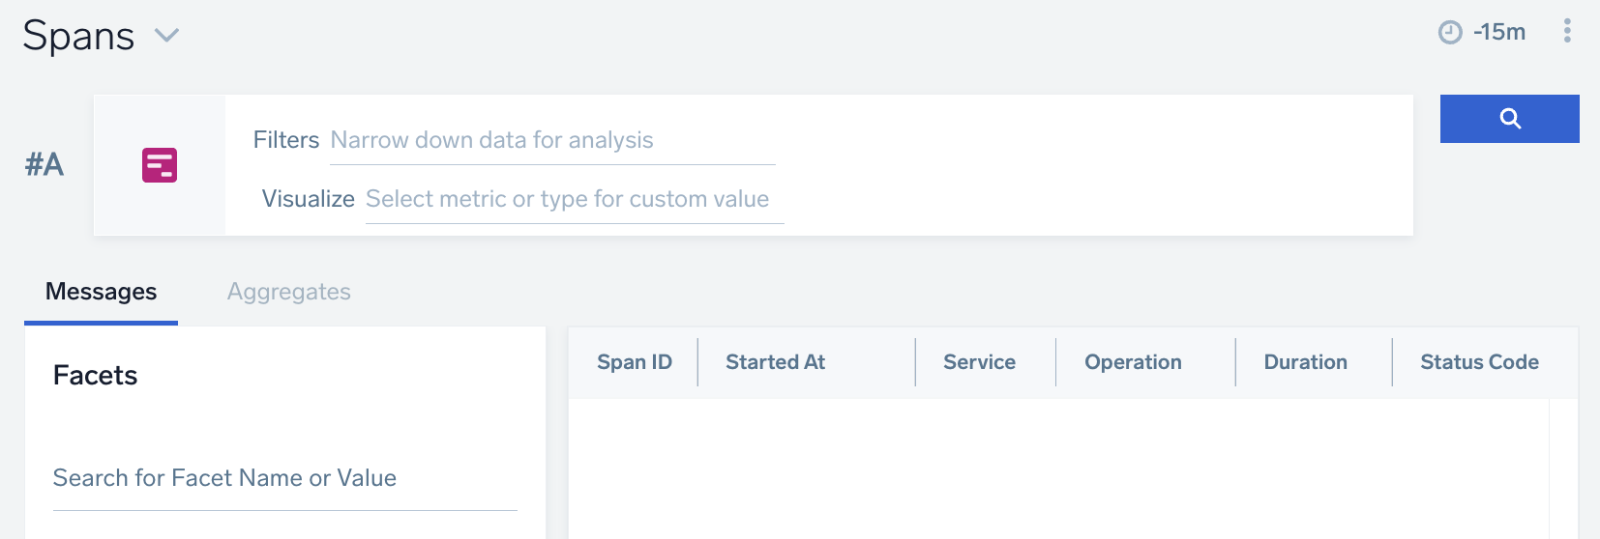Click the clock icon for time range
This screenshot has width=1600, height=539.
pyautogui.click(x=1450, y=33)
